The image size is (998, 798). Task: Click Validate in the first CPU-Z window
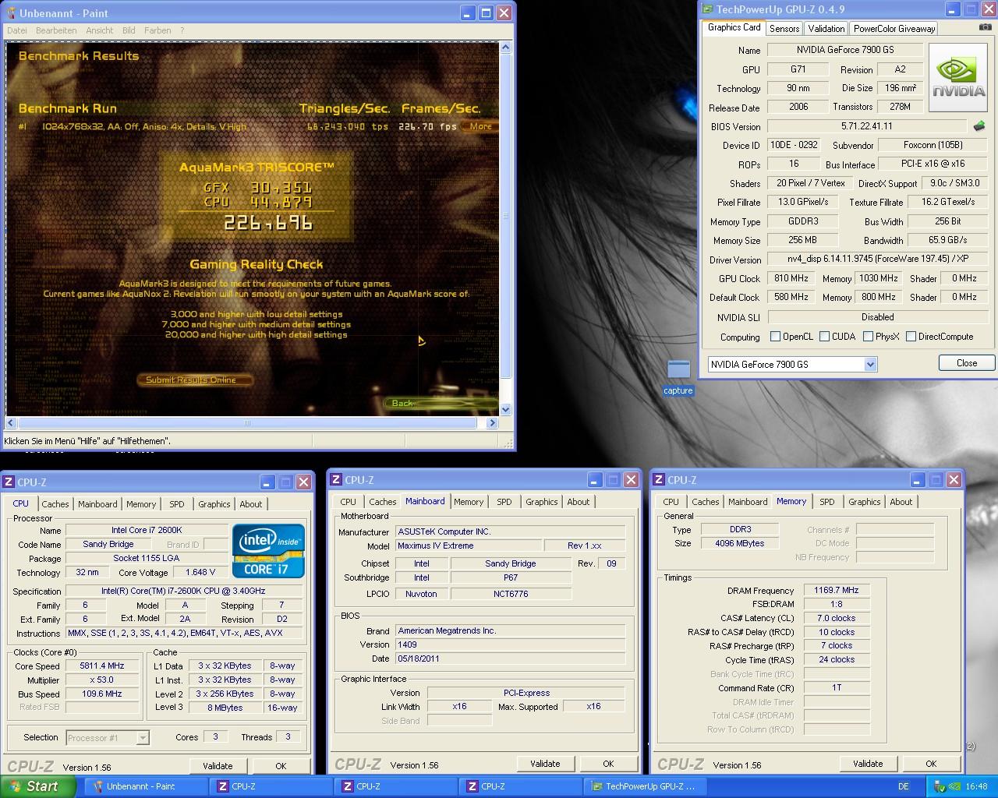218,766
